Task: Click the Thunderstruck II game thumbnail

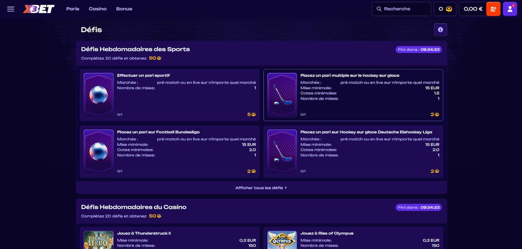Action: tap(98, 240)
